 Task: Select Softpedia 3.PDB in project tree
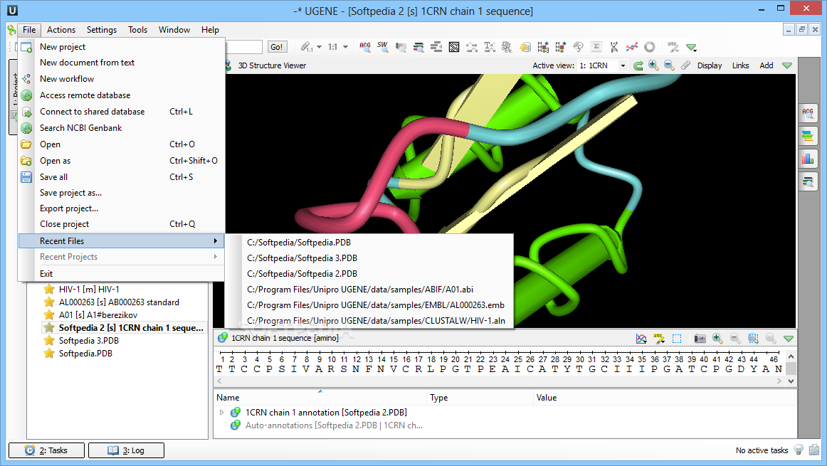[x=88, y=341]
